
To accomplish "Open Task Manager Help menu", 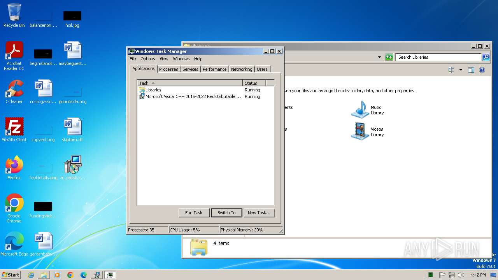I will point(198,59).
